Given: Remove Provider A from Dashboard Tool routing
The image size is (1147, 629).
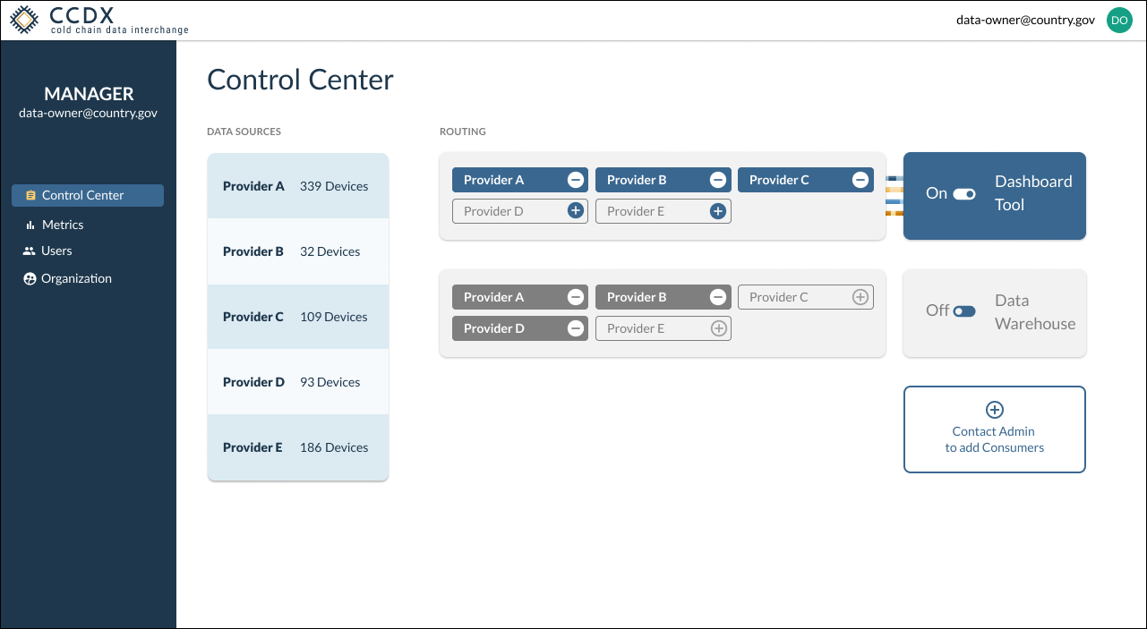Looking at the screenshot, I should coord(576,179).
